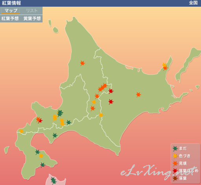Select the lowest yellow leaf near the regional border
Screen dimensions: 201x185
[62, 124]
